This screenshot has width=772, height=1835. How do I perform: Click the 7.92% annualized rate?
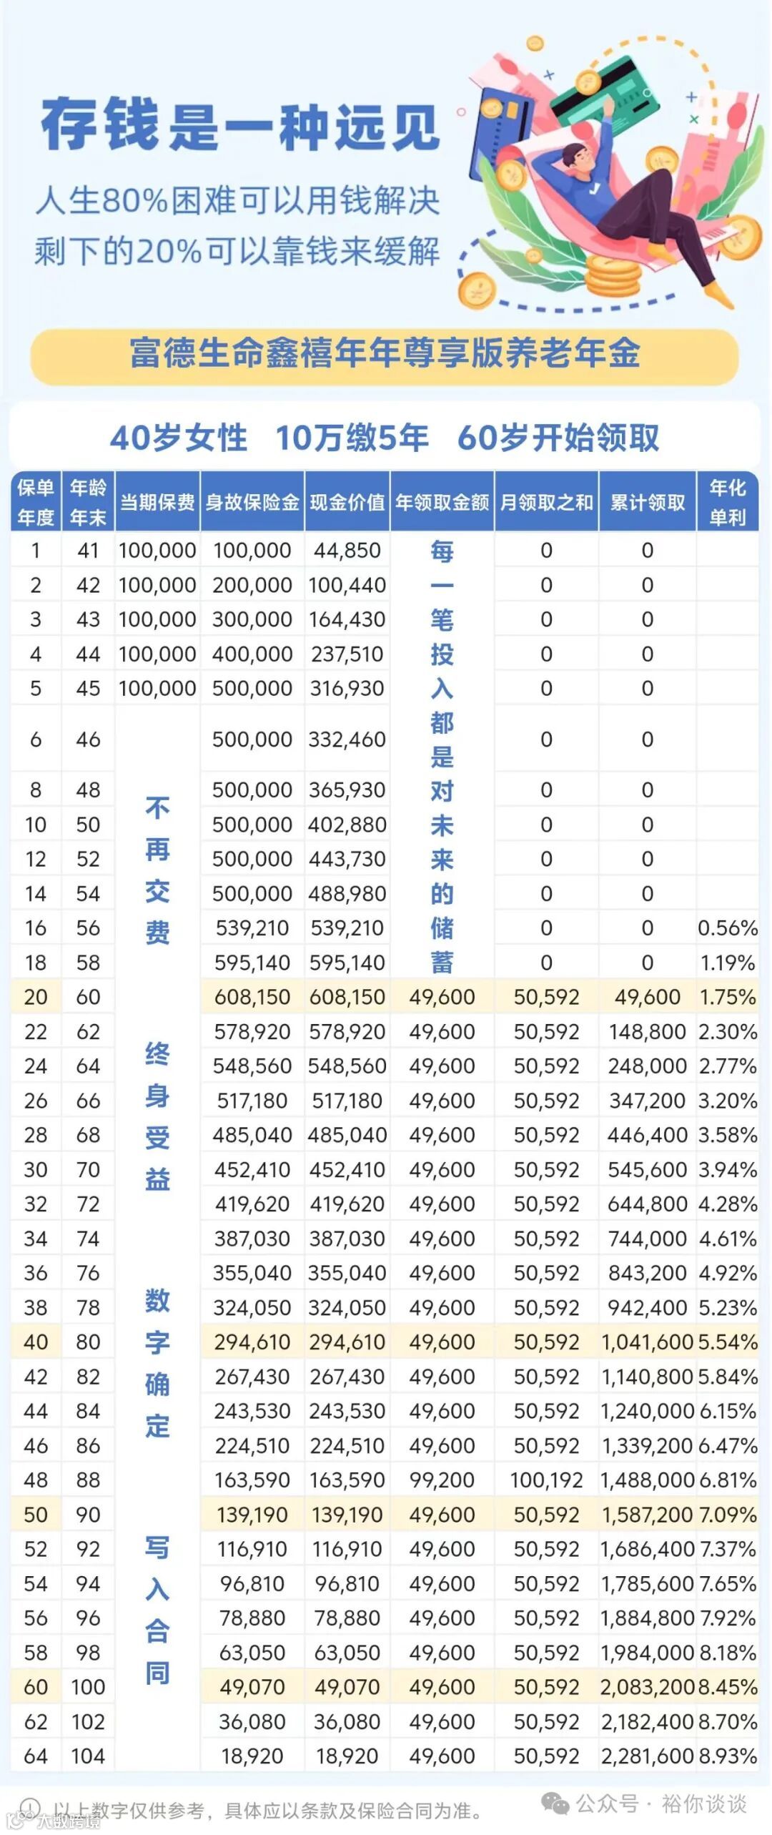(x=728, y=1618)
